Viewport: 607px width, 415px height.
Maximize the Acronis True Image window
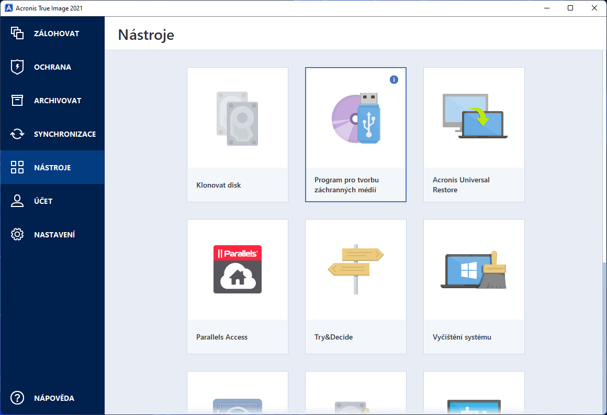pyautogui.click(x=570, y=8)
